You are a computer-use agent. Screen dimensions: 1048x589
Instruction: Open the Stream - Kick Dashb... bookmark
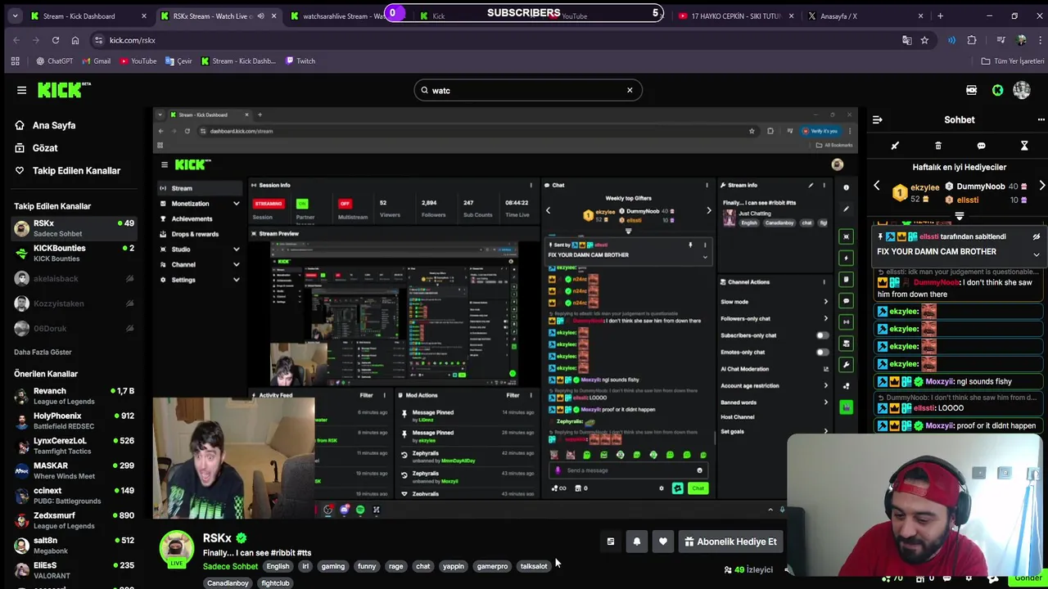238,61
